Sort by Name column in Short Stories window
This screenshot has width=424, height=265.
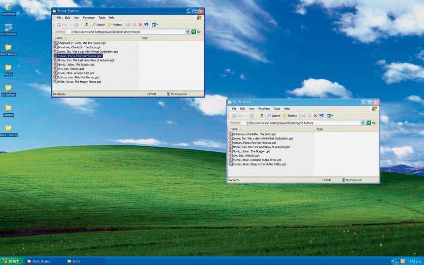[96, 38]
